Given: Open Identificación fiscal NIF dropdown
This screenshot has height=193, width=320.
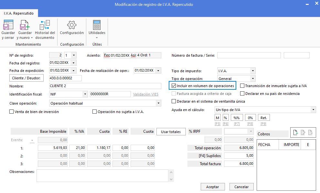Looking at the screenshot, I should click(x=85, y=94).
